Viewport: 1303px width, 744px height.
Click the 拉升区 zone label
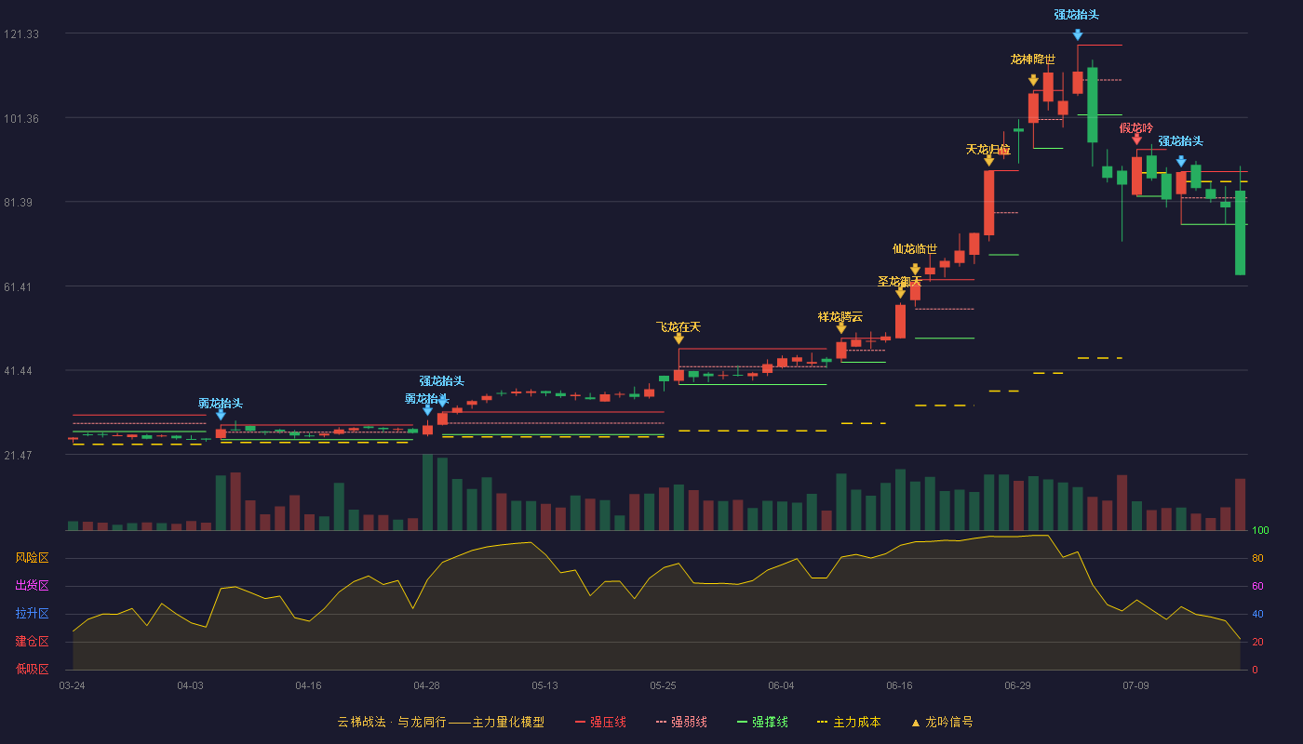point(32,614)
